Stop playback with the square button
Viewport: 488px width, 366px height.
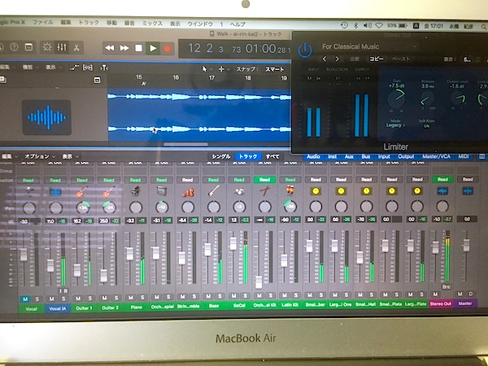click(138, 48)
